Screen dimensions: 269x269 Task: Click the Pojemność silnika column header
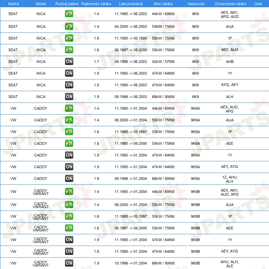click(x=96, y=4)
